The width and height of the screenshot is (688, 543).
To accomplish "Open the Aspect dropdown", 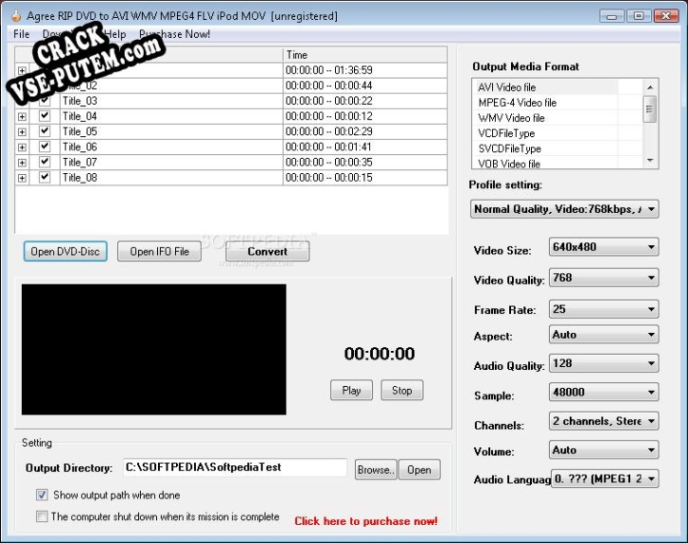I will coord(603,335).
